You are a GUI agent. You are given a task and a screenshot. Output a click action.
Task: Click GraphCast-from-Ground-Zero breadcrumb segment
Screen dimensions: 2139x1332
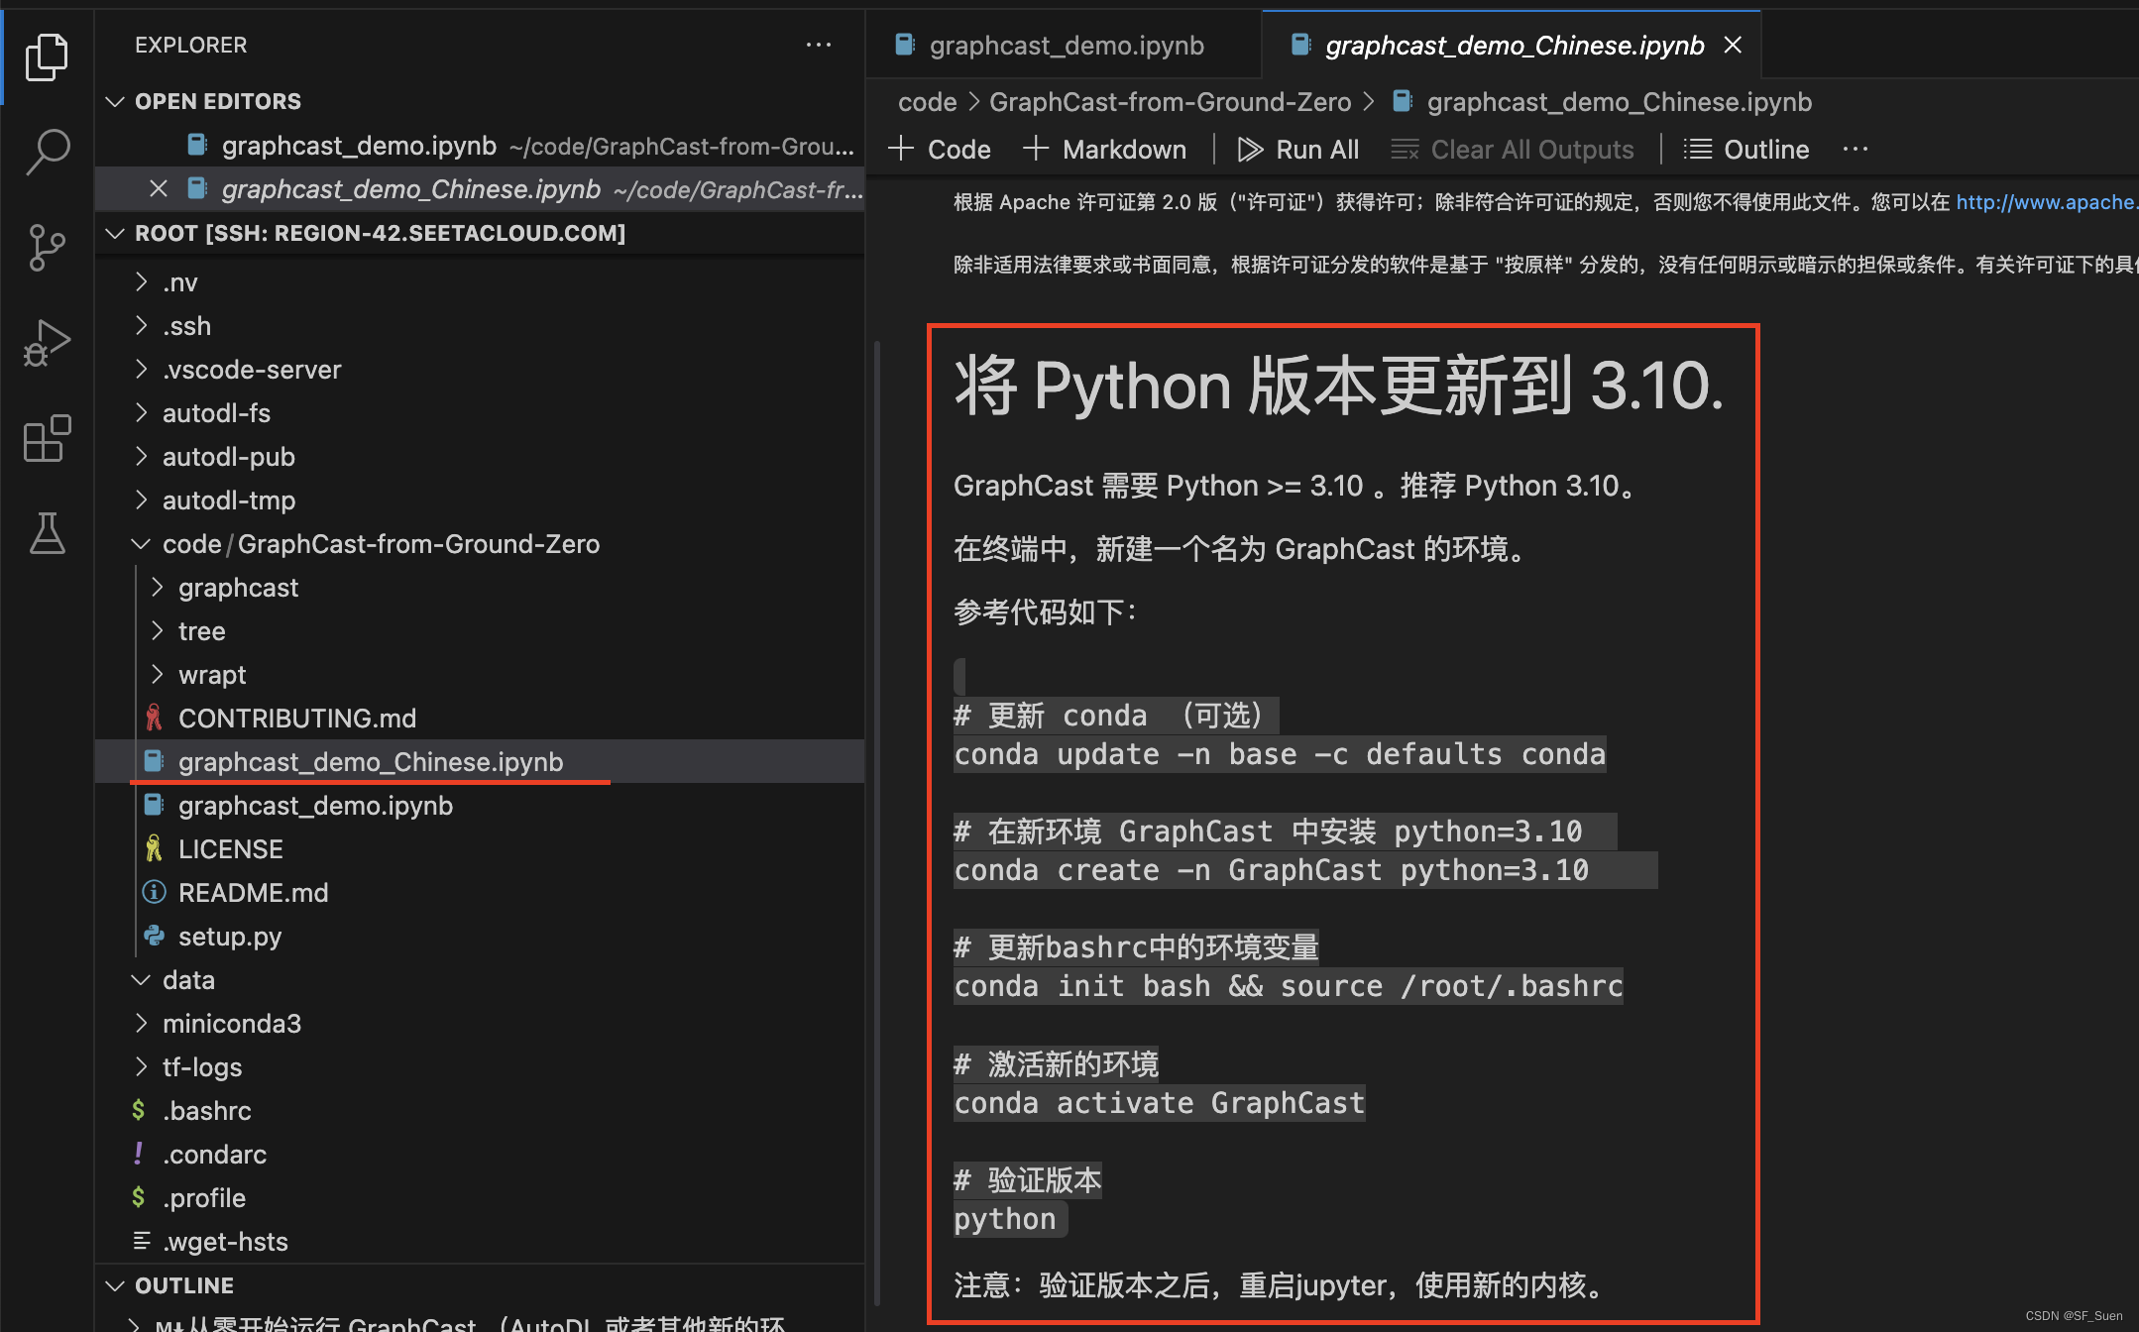(x=1170, y=101)
